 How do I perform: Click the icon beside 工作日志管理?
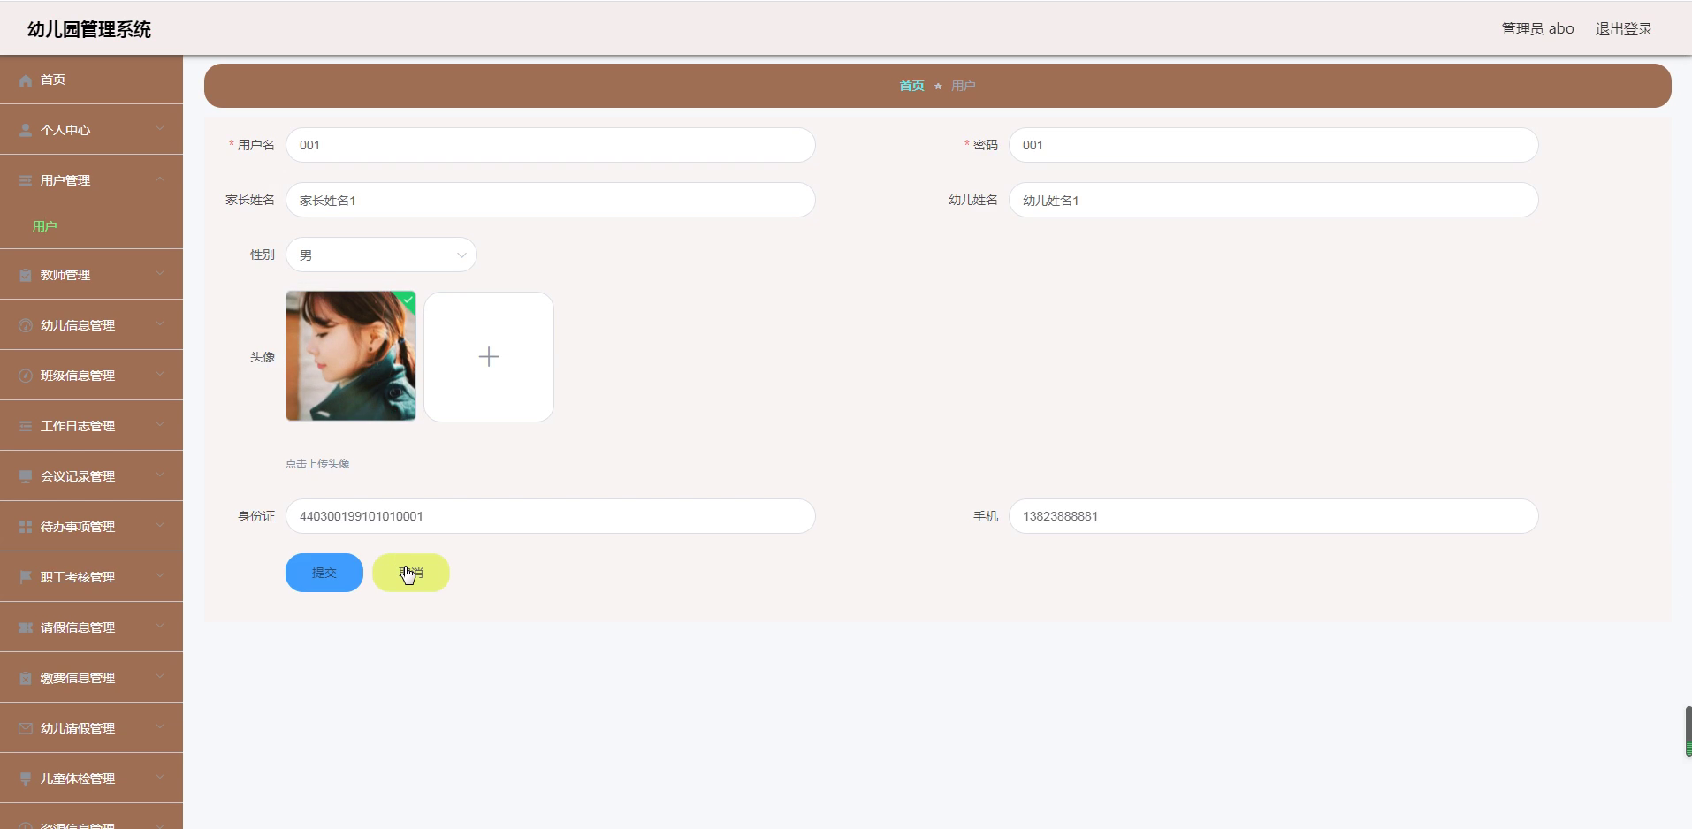(26, 426)
